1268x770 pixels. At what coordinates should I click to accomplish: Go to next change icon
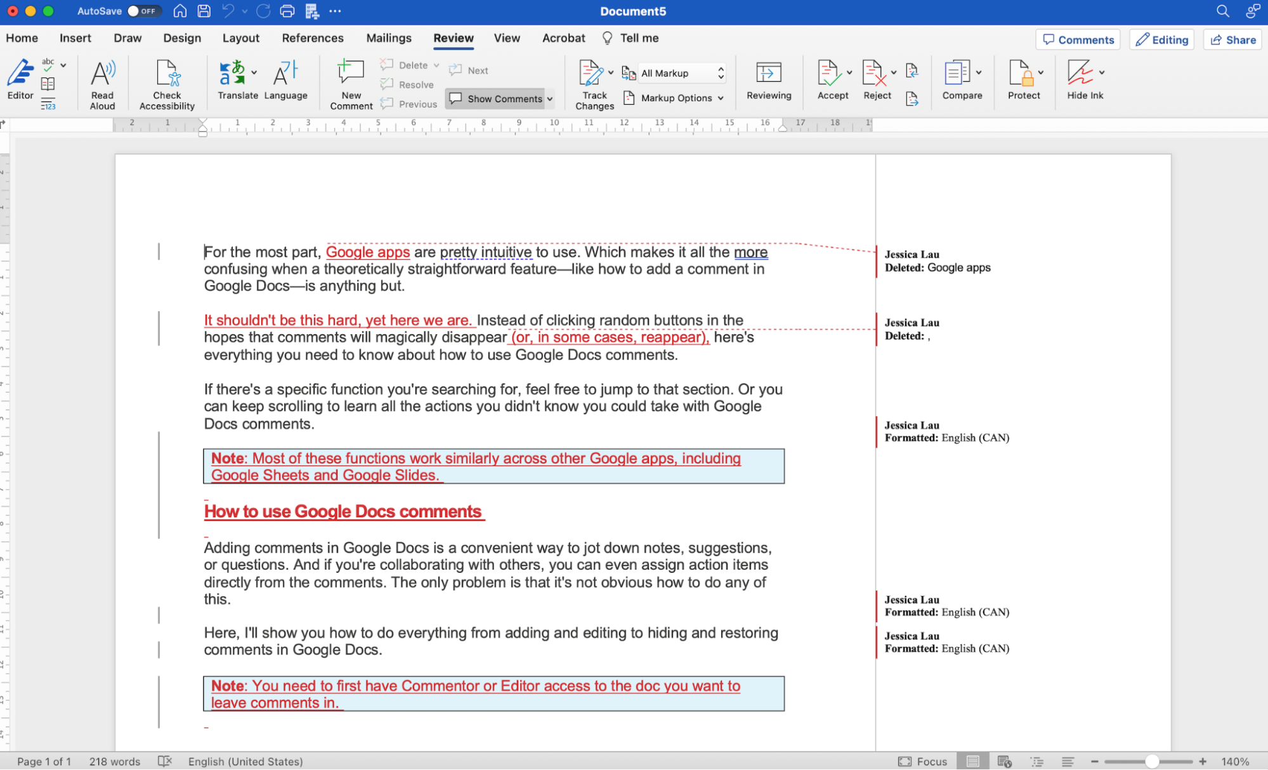[912, 98]
